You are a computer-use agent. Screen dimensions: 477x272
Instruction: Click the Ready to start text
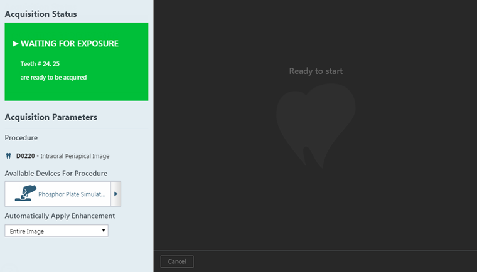(316, 71)
